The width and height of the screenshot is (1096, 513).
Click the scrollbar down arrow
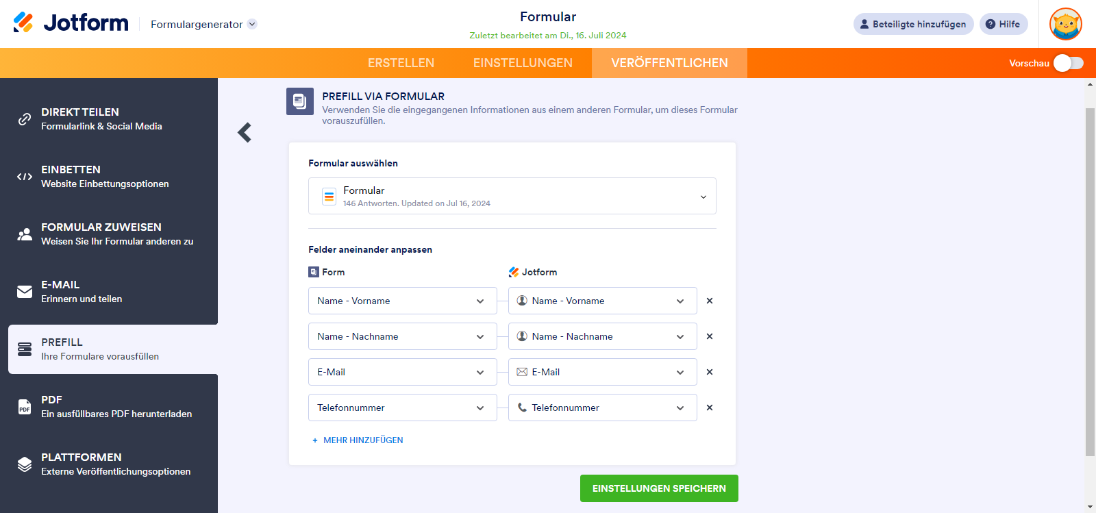1091,507
